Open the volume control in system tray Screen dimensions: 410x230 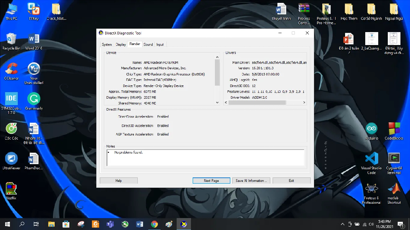pos(372,224)
